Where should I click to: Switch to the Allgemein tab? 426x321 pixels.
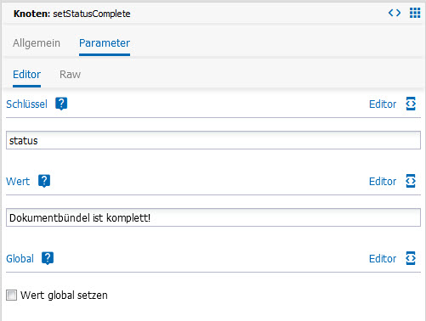[x=37, y=43]
